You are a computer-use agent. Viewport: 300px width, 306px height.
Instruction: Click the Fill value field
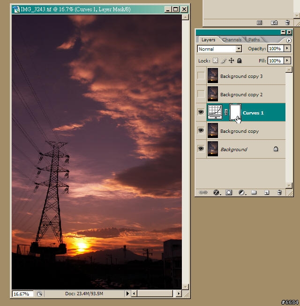click(276, 61)
